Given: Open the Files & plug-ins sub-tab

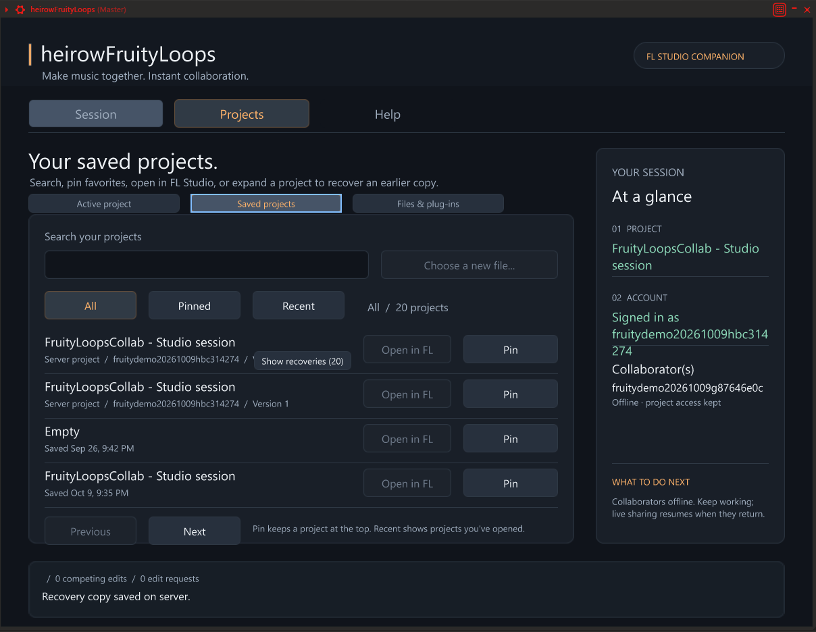Looking at the screenshot, I should coord(428,203).
